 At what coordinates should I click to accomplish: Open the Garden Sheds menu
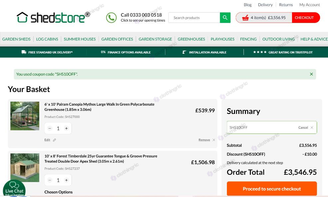[x=16, y=39]
